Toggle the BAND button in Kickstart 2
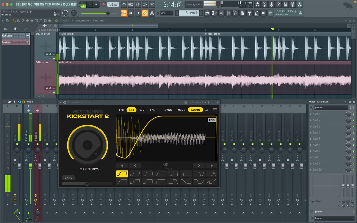Screen dimensions: 357x223 (x=68, y=178)
